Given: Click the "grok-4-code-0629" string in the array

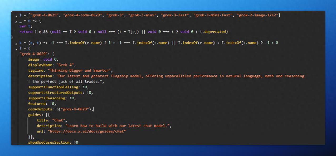Looking at the screenshot, I should (x=83, y=15).
